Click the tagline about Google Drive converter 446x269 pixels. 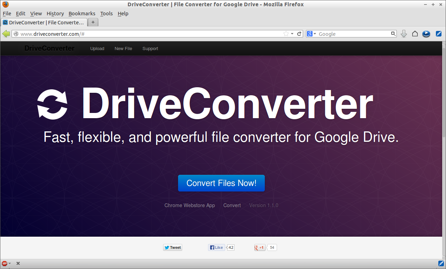click(x=221, y=137)
